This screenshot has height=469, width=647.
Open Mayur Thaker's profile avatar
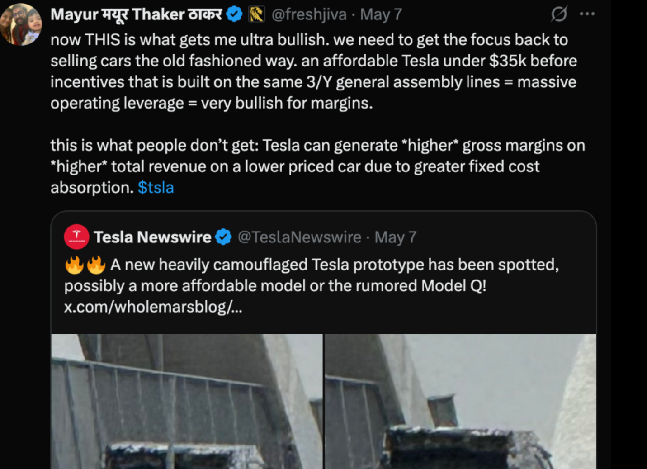click(21, 24)
